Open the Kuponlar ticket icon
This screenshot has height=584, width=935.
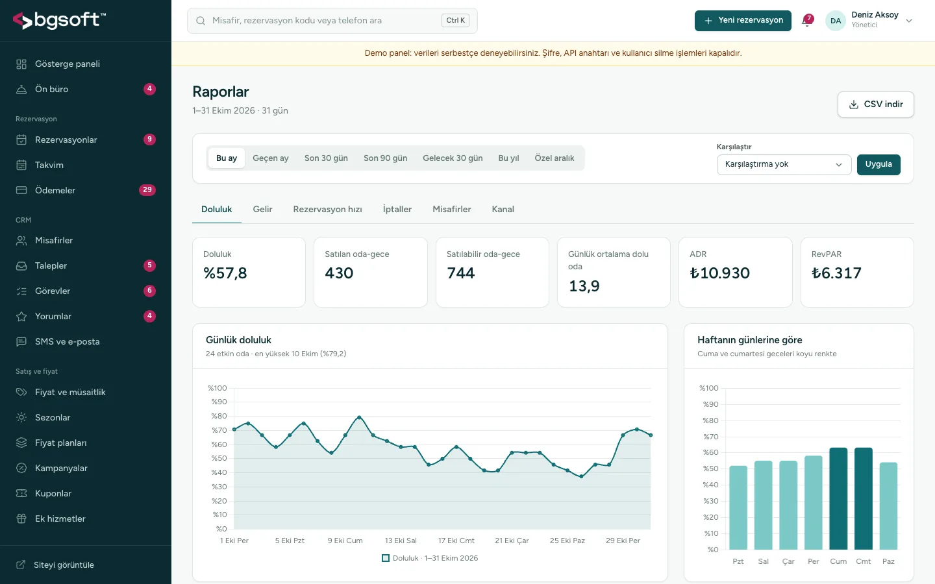pos(21,494)
